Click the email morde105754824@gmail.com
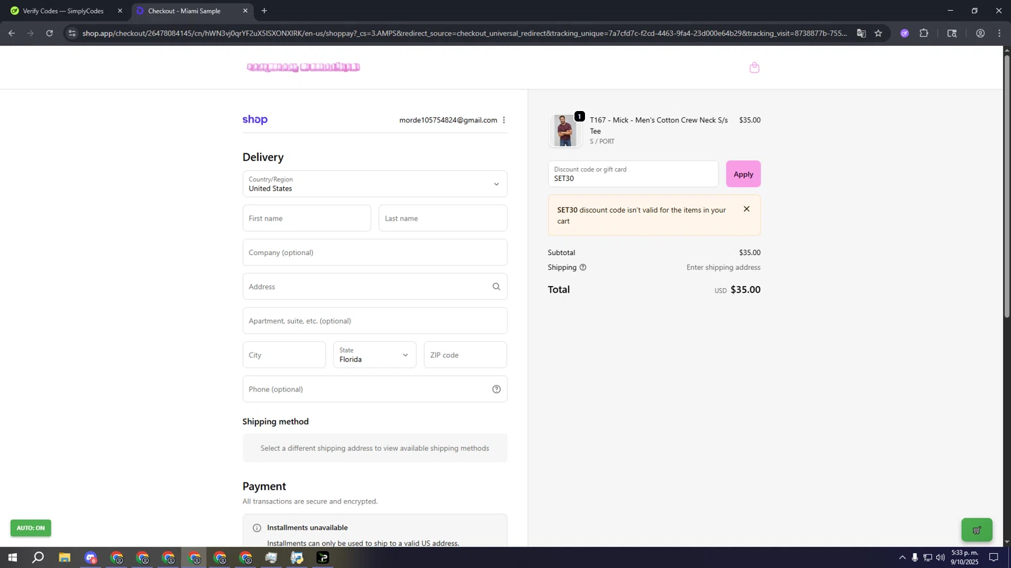The image size is (1011, 568). pos(448,120)
